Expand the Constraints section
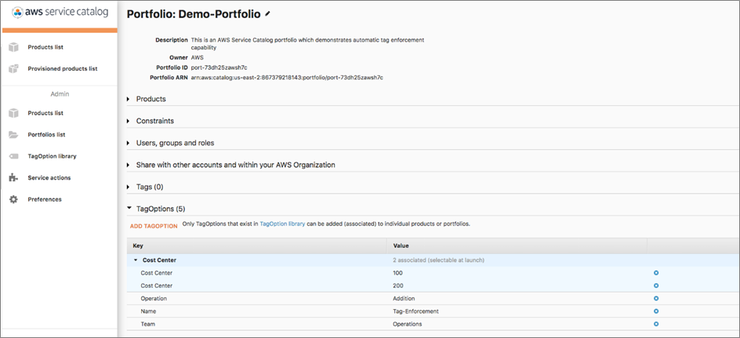Screen dimensions: 740x338 tap(129, 121)
